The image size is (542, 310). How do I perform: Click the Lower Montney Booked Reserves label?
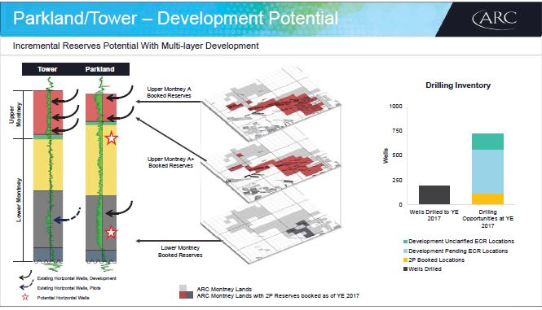coord(180,251)
